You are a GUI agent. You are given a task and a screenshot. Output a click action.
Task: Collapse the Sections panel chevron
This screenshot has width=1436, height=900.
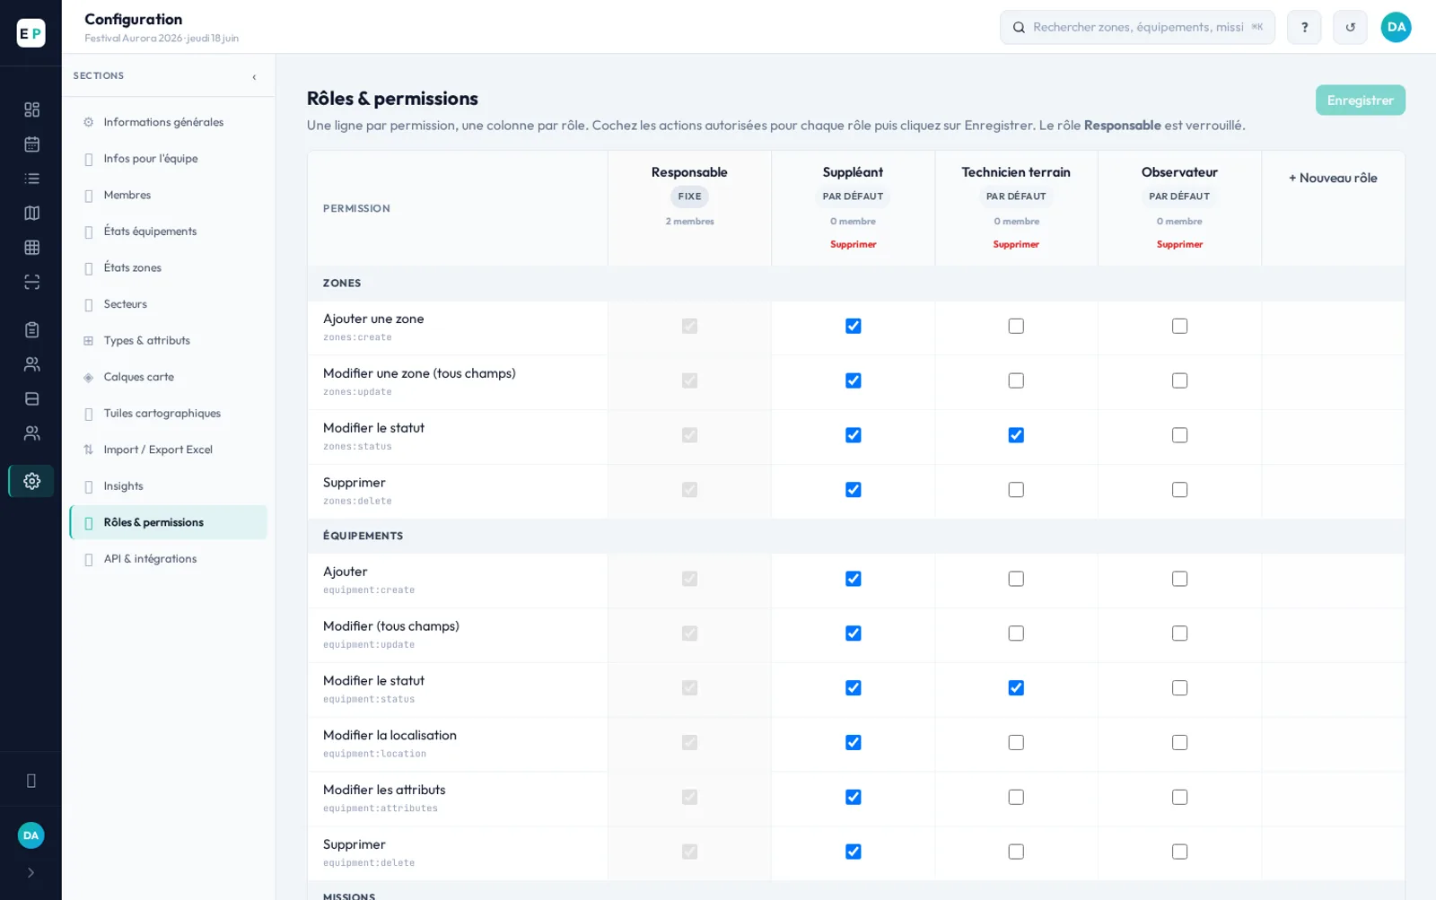254,76
